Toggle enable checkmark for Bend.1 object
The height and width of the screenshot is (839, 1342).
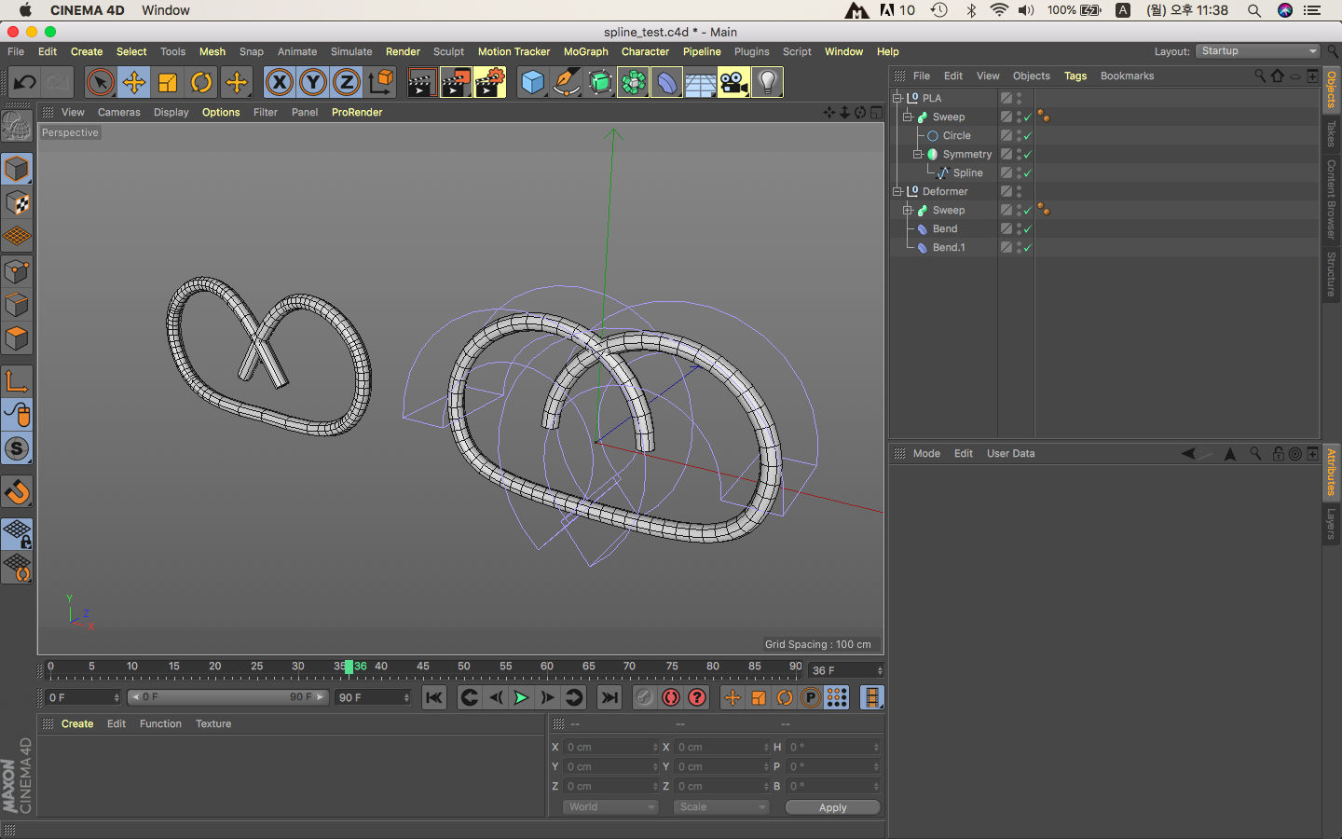(1027, 248)
